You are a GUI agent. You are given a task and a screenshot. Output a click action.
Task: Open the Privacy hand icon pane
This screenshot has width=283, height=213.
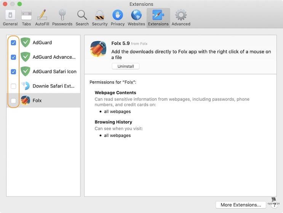coord(118,17)
